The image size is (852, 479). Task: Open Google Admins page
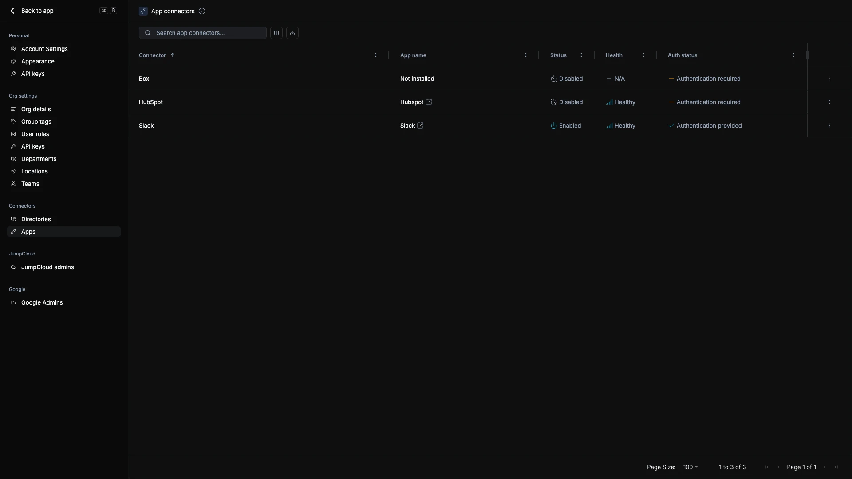[x=42, y=302]
